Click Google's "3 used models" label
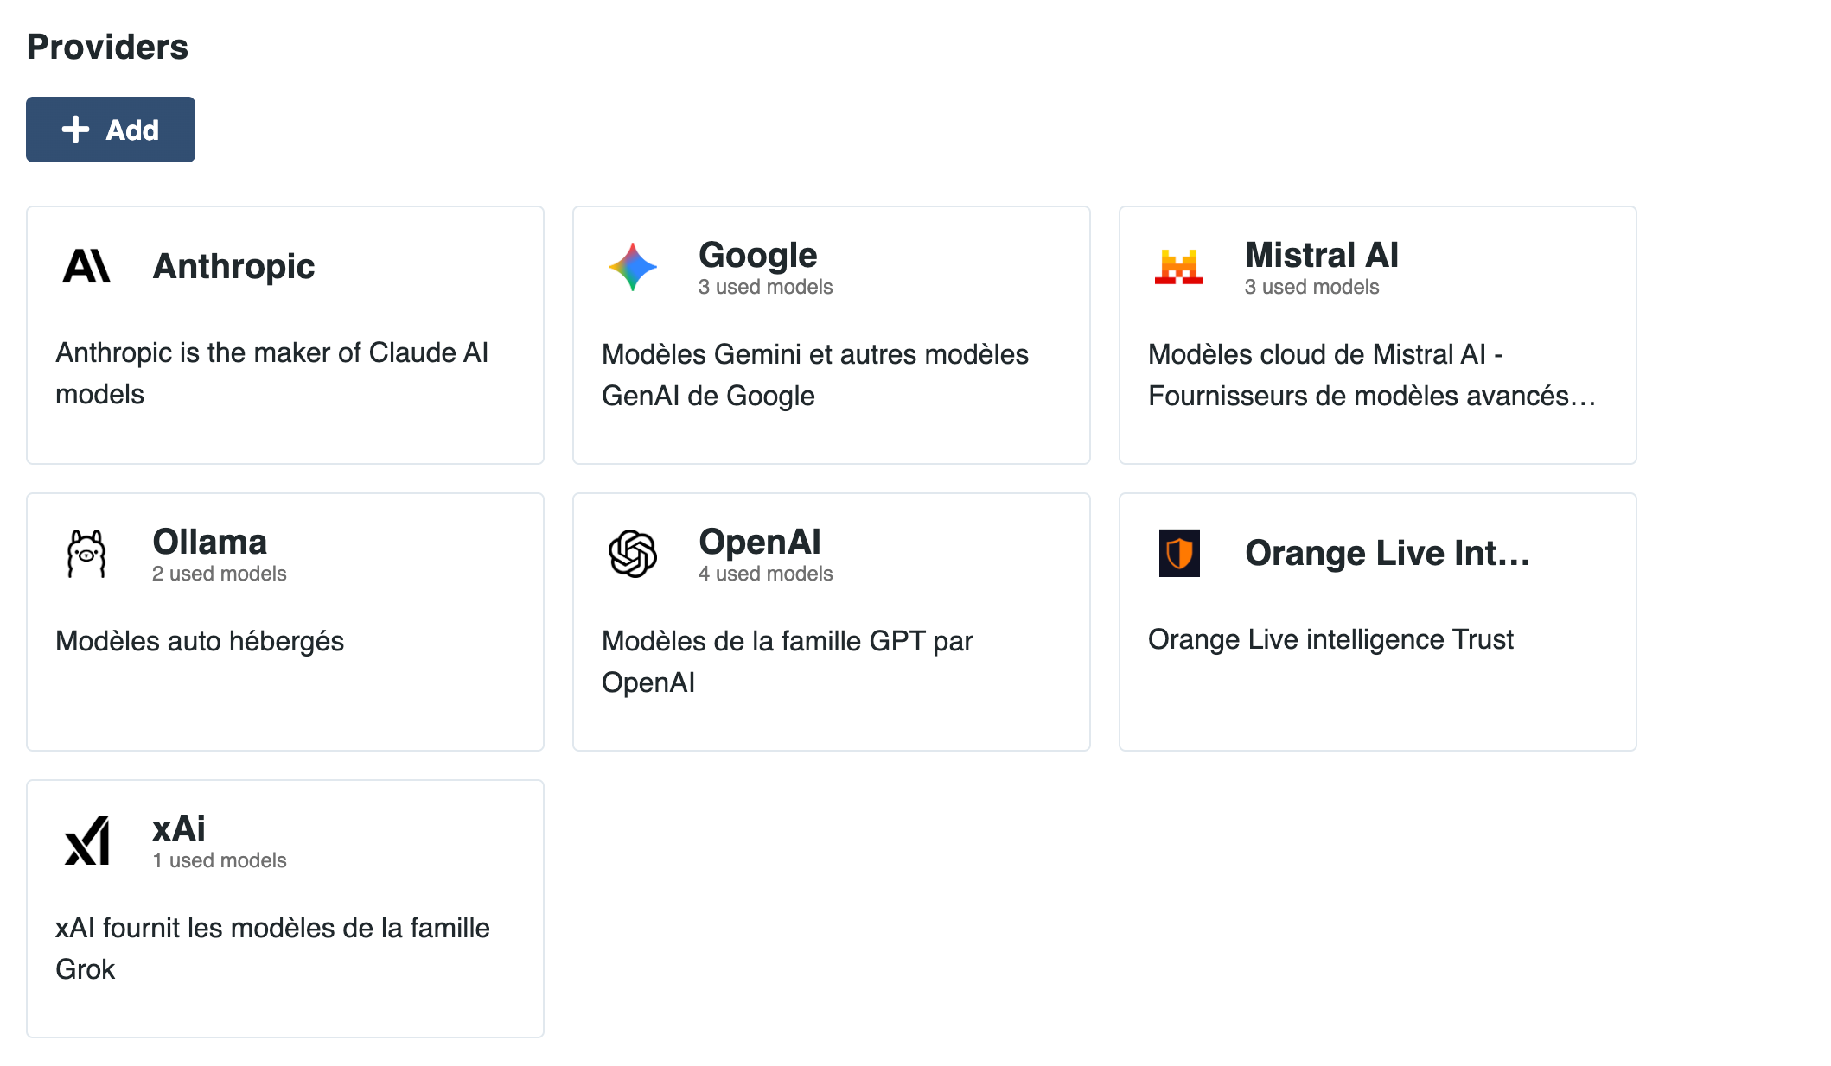This screenshot has height=1066, width=1831. (765, 287)
